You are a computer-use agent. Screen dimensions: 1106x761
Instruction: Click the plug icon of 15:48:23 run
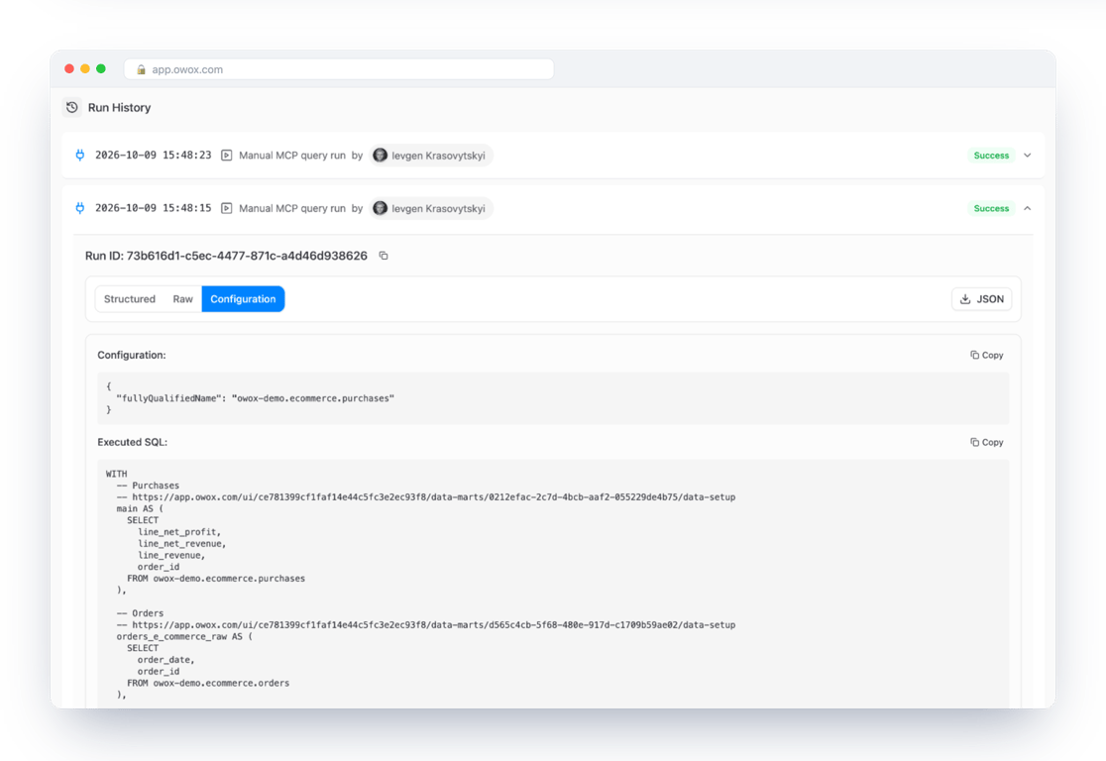pos(79,156)
